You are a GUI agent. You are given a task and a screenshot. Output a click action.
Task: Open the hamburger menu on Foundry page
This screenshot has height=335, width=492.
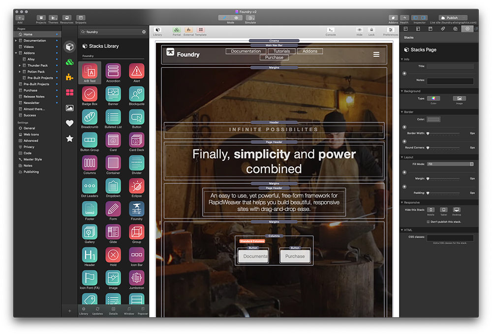pos(376,55)
